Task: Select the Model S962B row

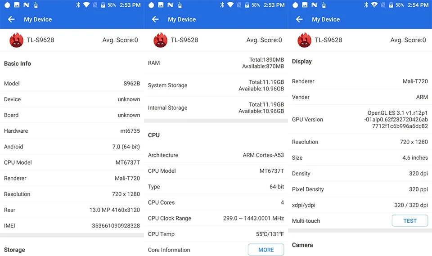Action: click(72, 84)
